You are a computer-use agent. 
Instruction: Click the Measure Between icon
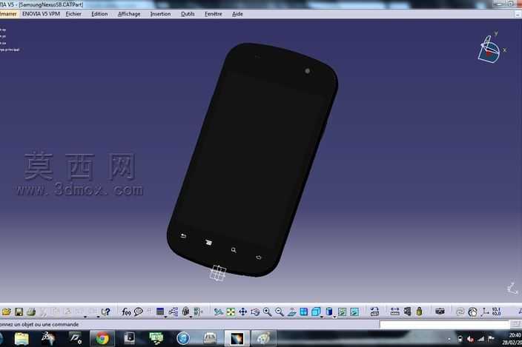click(x=394, y=311)
